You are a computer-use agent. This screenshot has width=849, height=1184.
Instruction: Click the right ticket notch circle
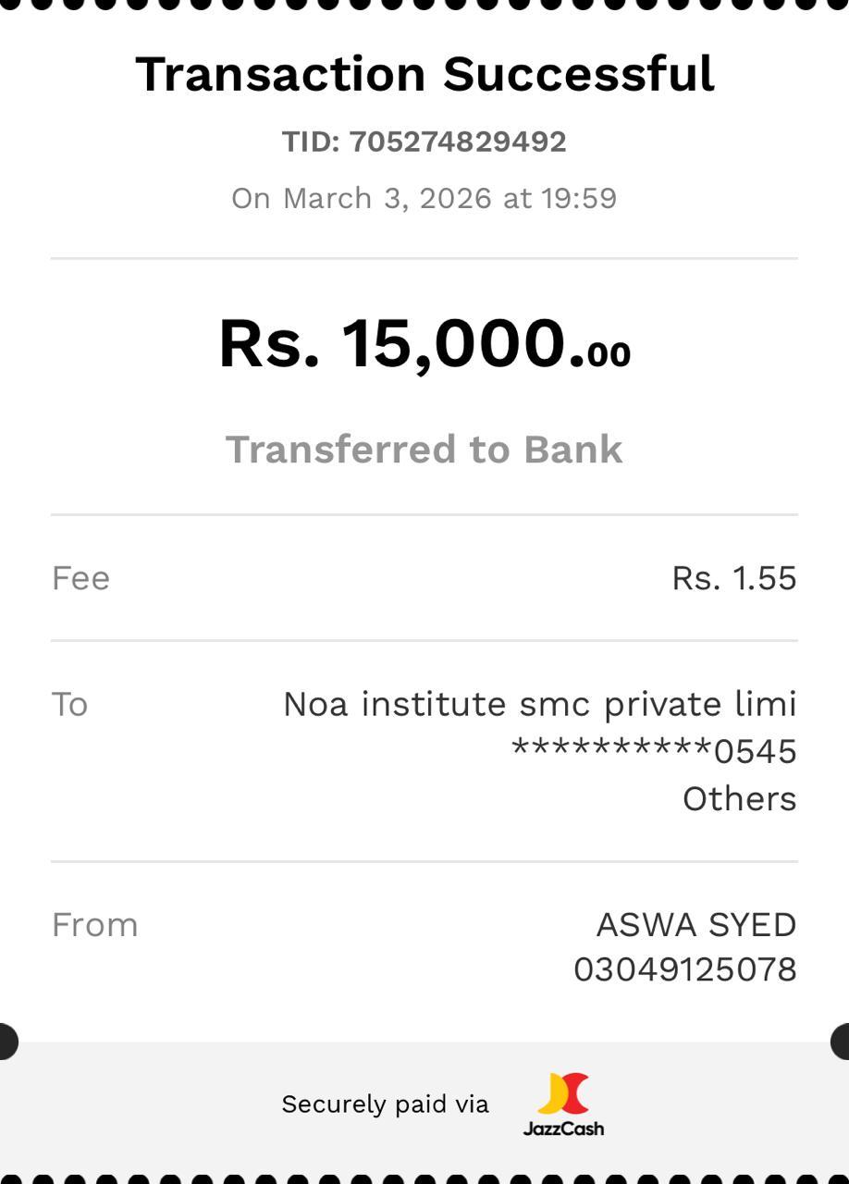pos(843,1042)
